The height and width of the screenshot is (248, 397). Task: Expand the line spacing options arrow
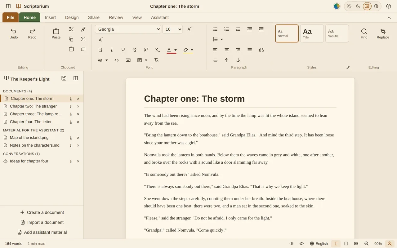pos(222,39)
